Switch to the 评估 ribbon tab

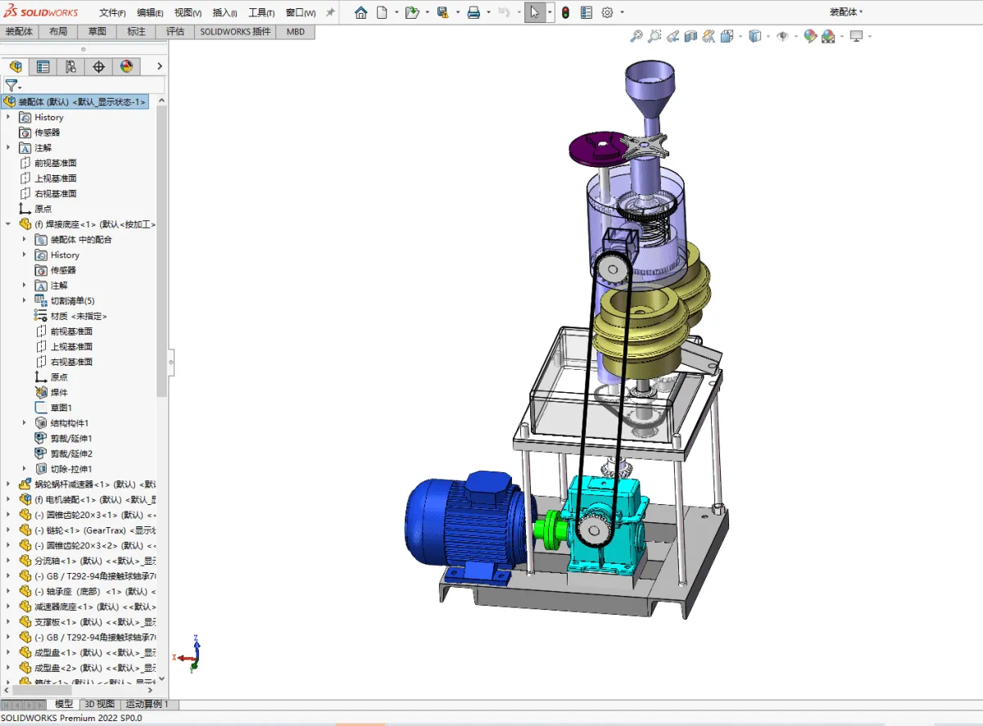[x=175, y=31]
